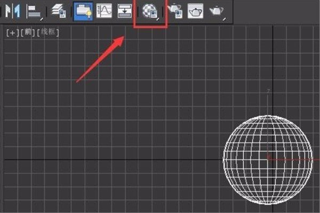Image resolution: width=320 pixels, height=213 pixels.
Task: Open the Schematic View icon
Action: tap(125, 11)
